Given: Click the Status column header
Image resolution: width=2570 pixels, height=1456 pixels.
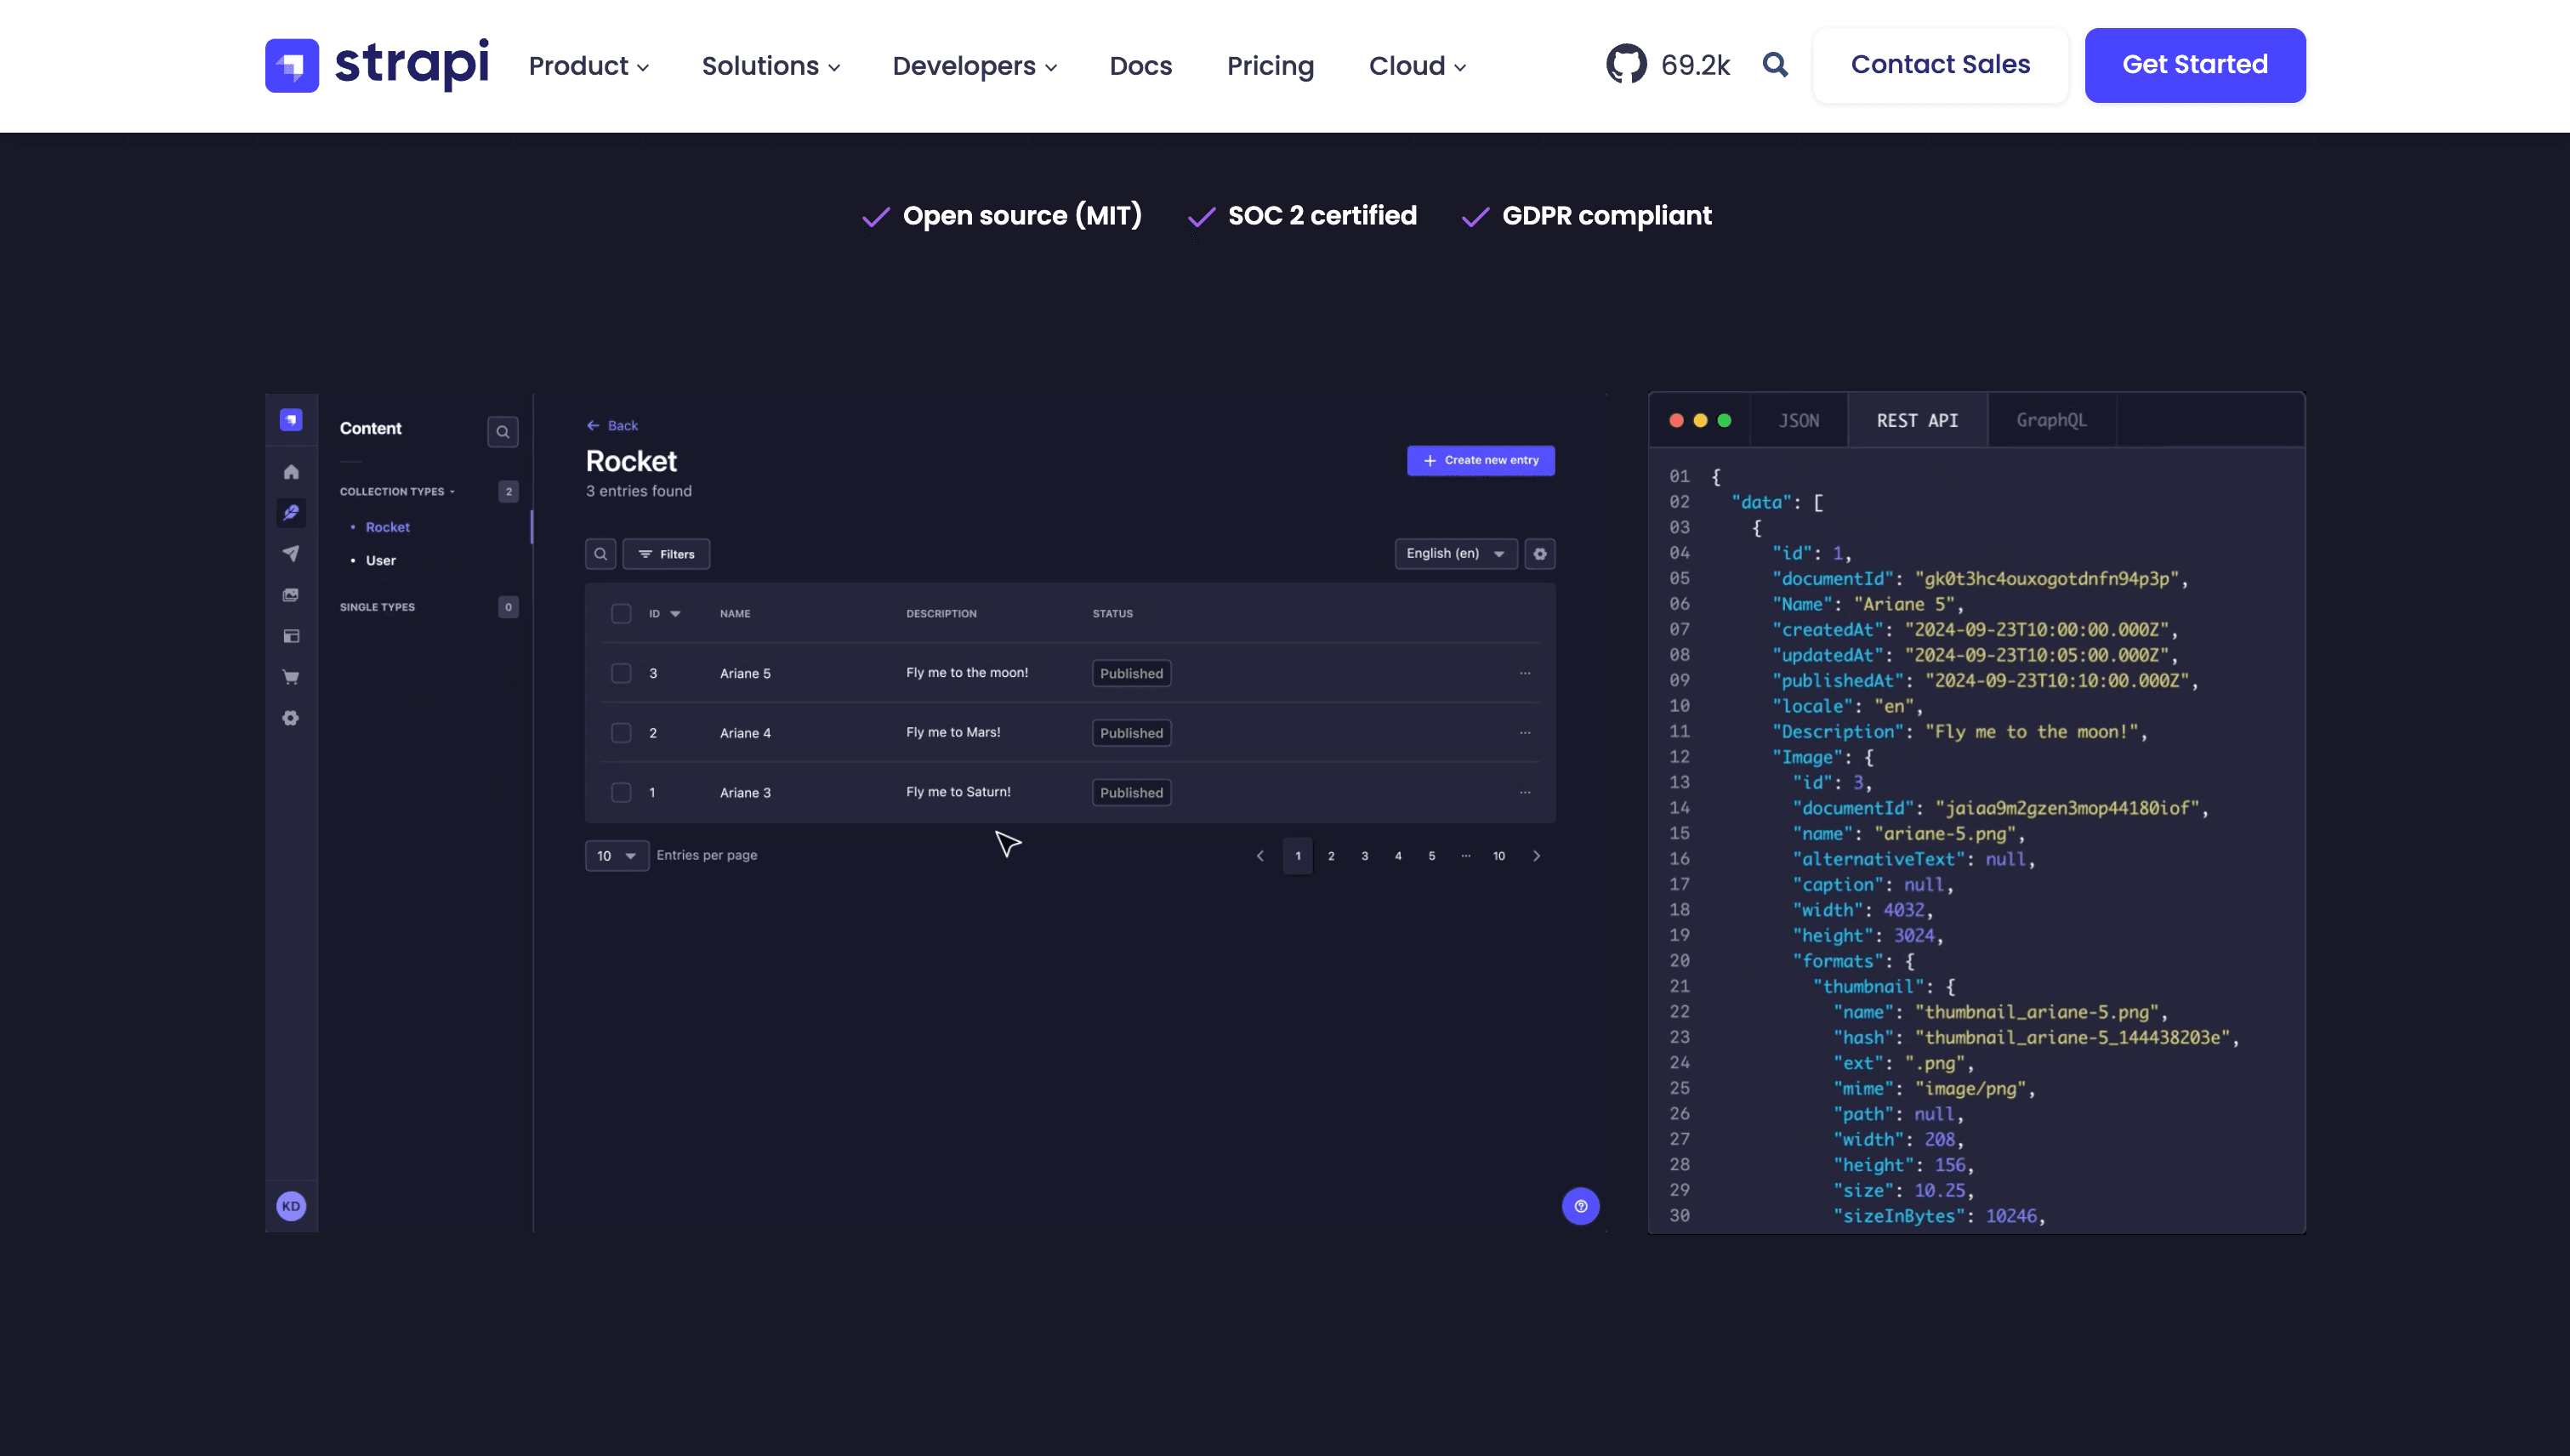Looking at the screenshot, I should (x=1112, y=614).
